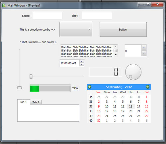Image resolution: width=166 pixels, height=144 pixels.
Task: Focus the Shot input field
Action: click(x=97, y=16)
